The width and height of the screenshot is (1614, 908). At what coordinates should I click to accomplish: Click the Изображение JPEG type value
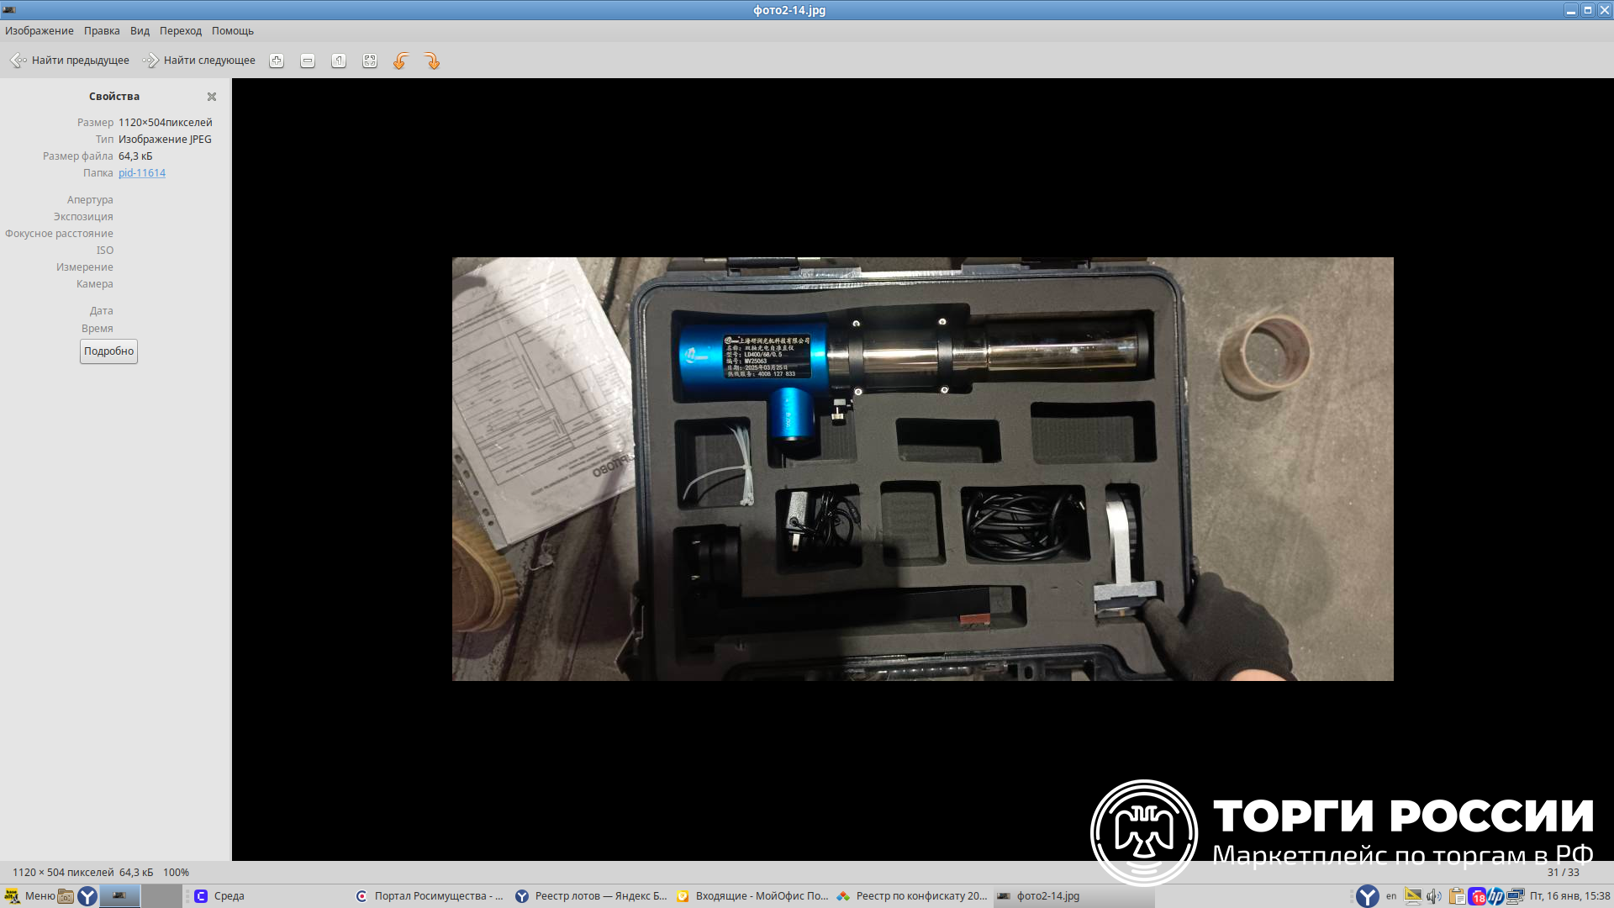pyautogui.click(x=165, y=140)
